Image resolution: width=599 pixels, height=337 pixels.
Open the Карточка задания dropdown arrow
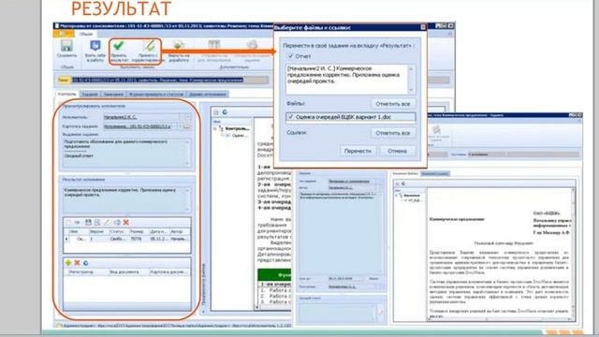[x=180, y=126]
